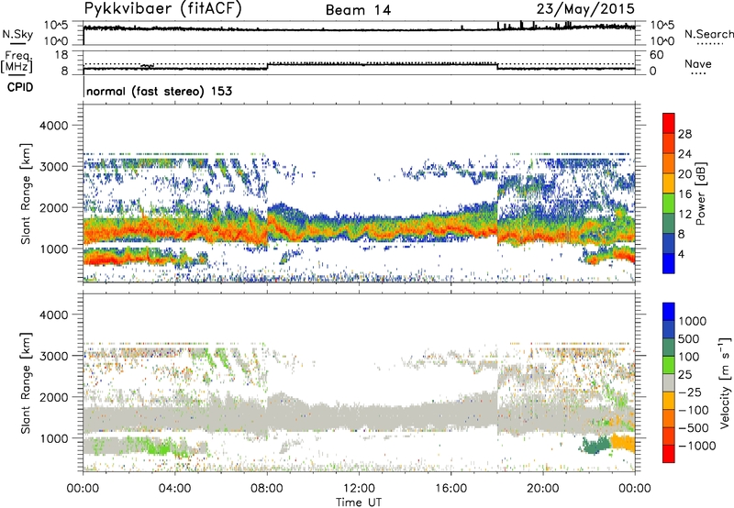Select the 'Beam 14' heading

click(358, 10)
